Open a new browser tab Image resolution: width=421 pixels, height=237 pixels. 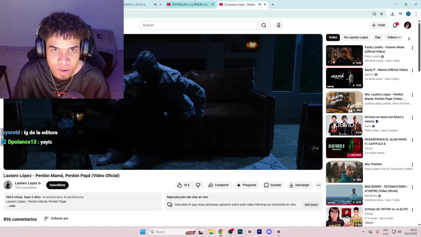(273, 5)
